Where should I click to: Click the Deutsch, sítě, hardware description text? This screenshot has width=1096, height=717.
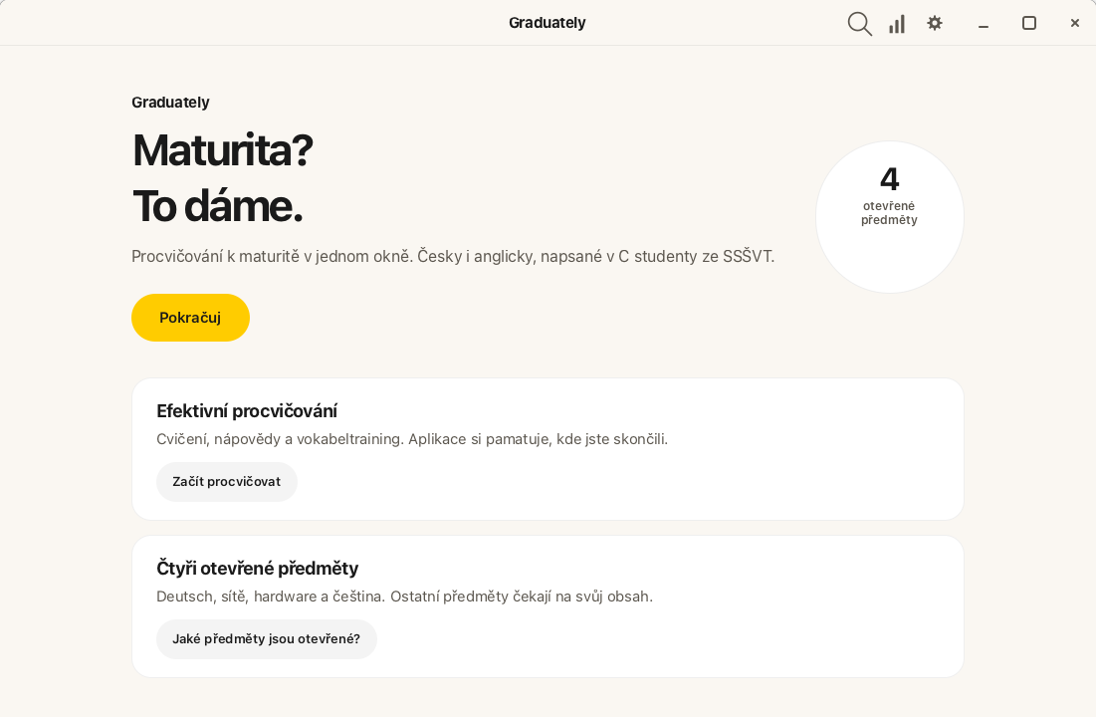pyautogui.click(x=405, y=597)
